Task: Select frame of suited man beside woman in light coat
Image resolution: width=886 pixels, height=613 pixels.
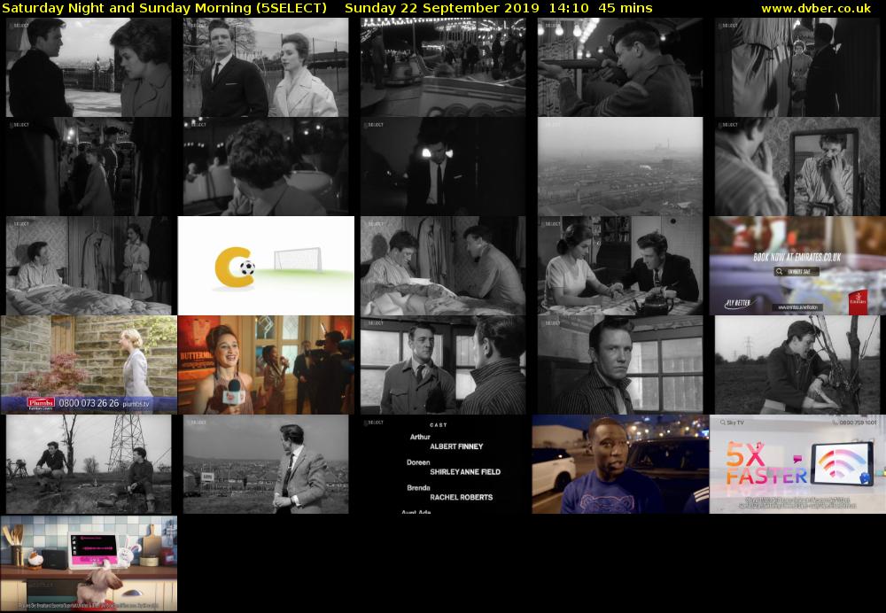Action: (x=266, y=67)
